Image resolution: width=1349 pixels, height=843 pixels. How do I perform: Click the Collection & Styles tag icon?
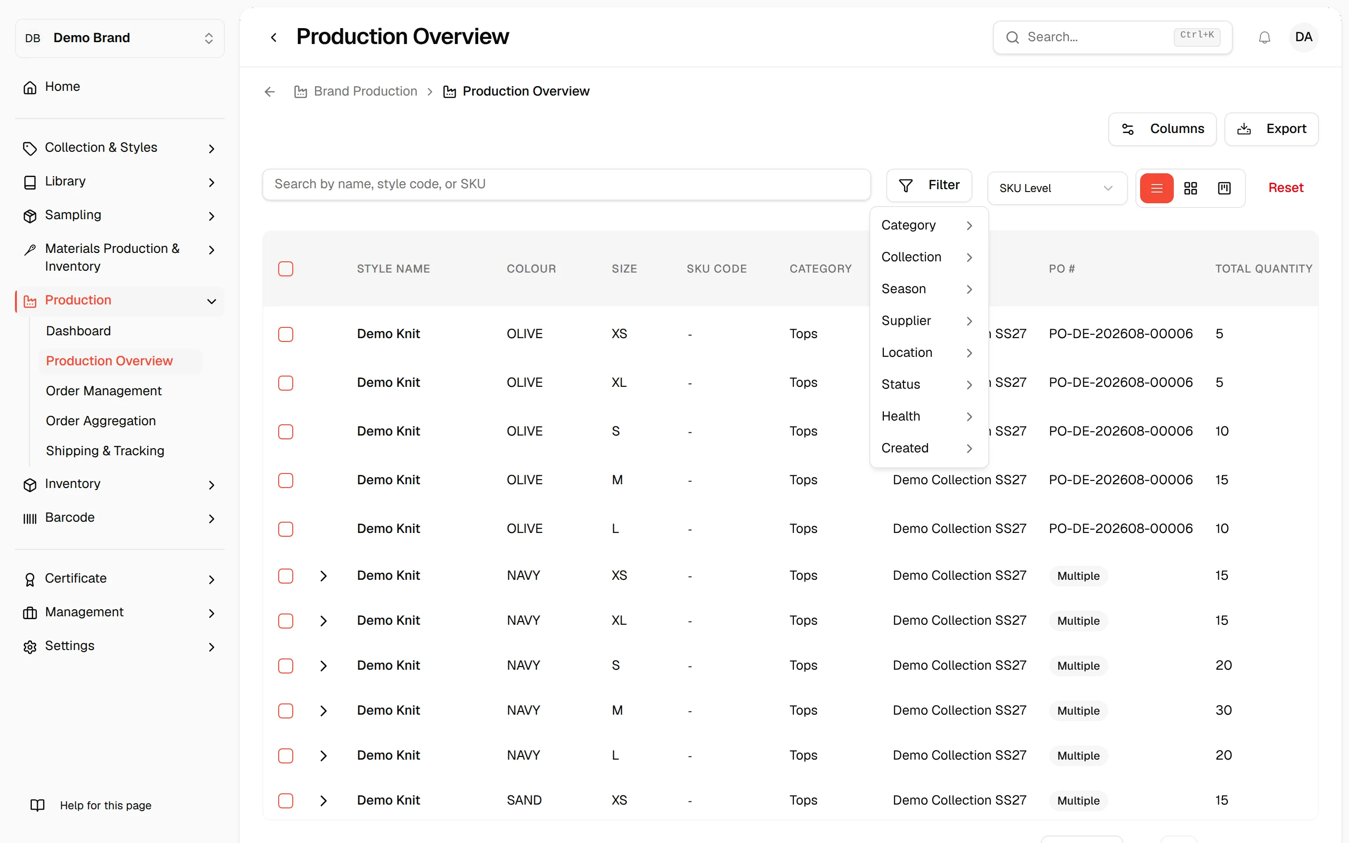click(30, 148)
